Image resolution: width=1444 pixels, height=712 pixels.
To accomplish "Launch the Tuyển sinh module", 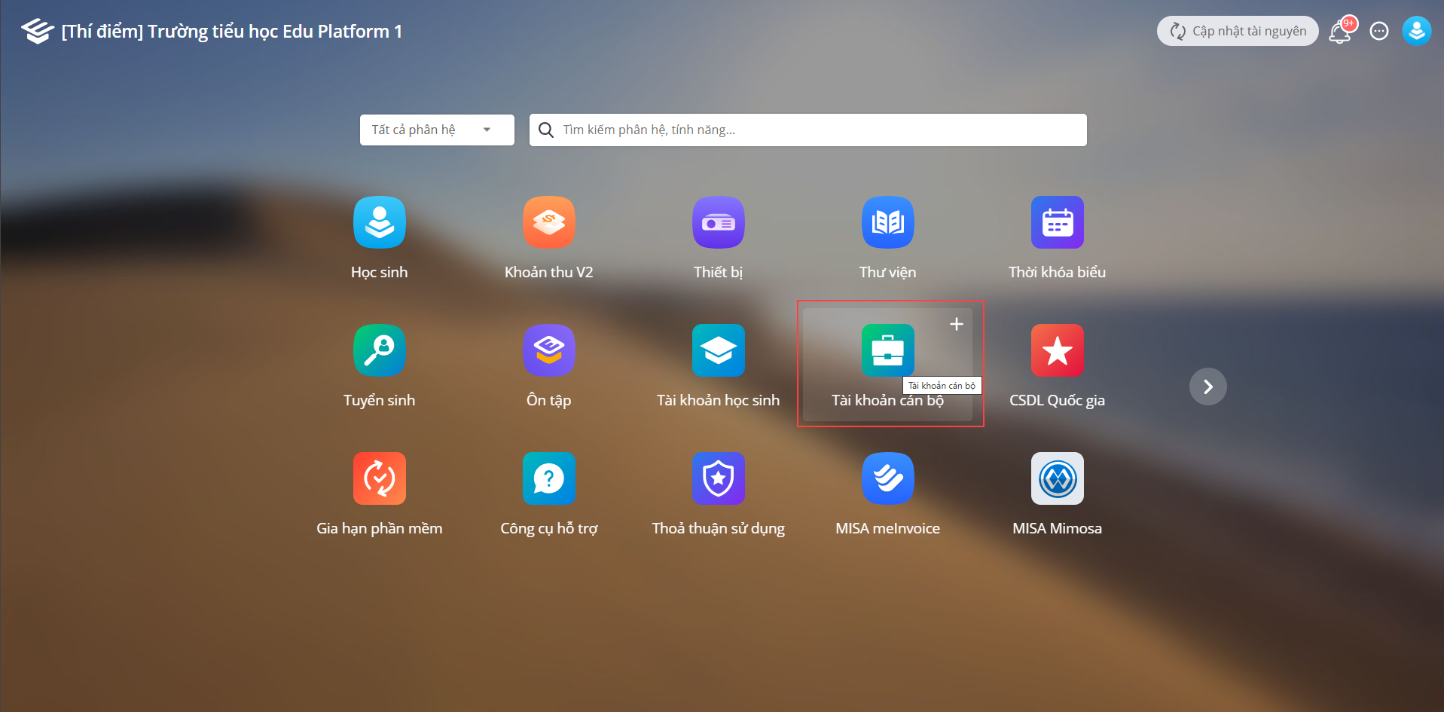I will [379, 351].
